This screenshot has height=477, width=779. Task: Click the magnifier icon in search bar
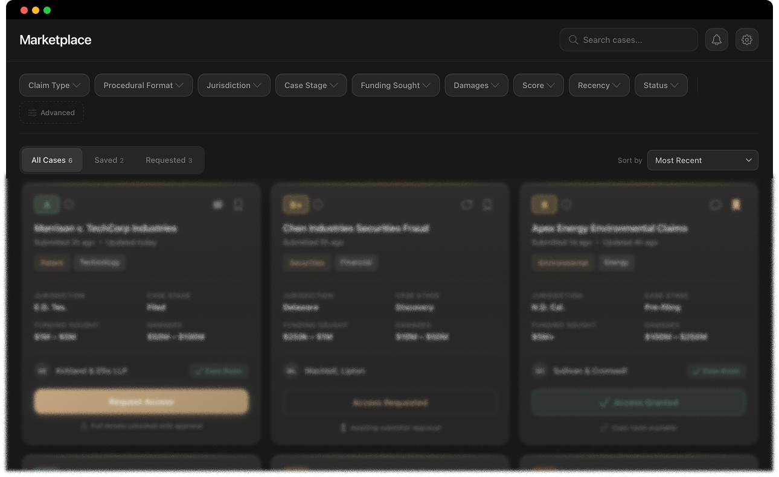tap(573, 40)
